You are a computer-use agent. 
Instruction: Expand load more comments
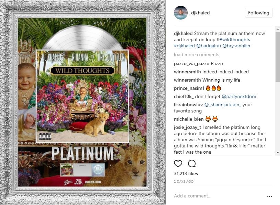[196, 55]
